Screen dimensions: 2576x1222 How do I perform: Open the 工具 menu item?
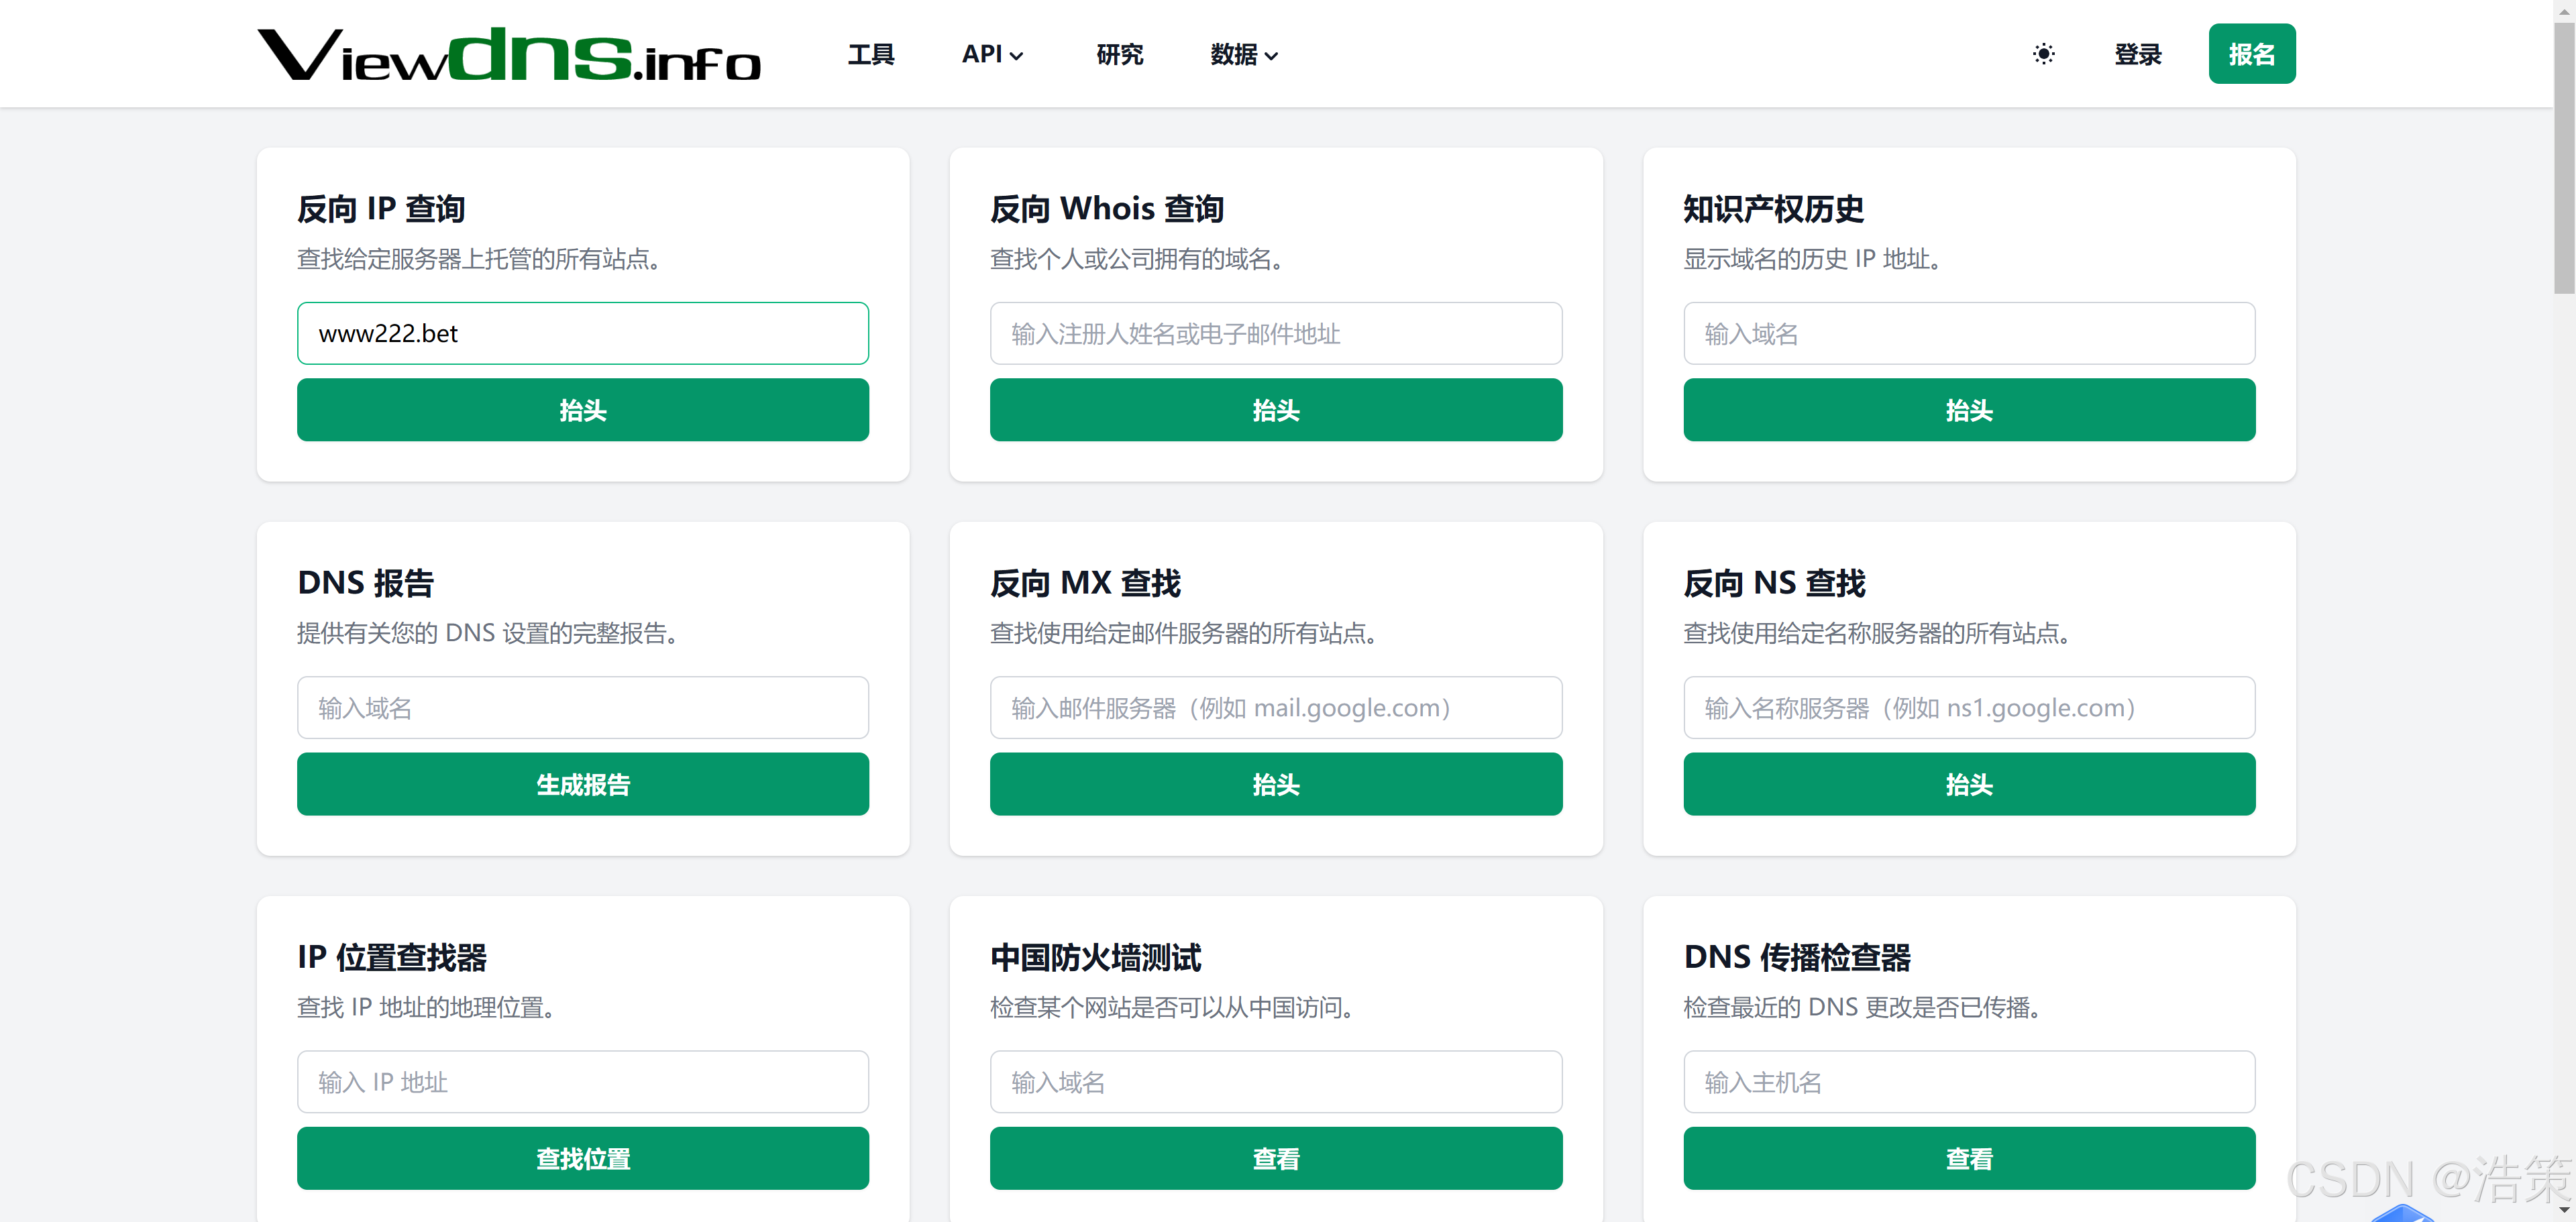point(871,54)
